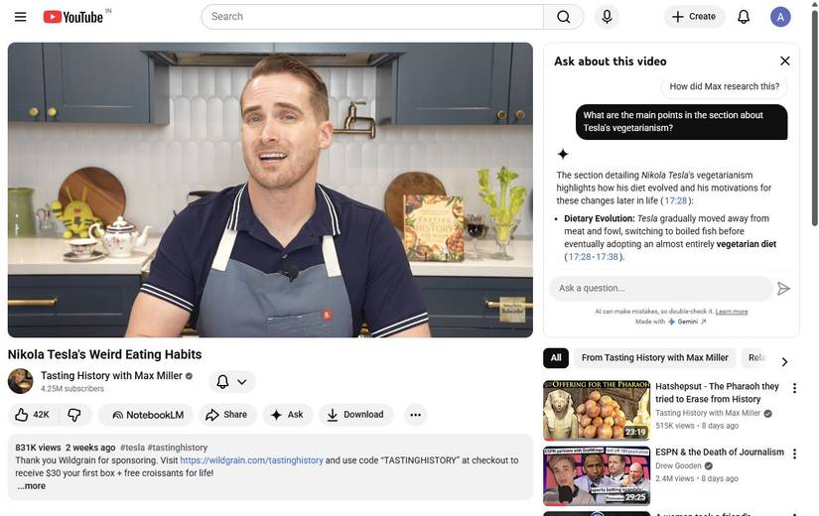Image resolution: width=819 pixels, height=516 pixels.
Task: Go to the YouTube home logo
Action: click(x=73, y=17)
